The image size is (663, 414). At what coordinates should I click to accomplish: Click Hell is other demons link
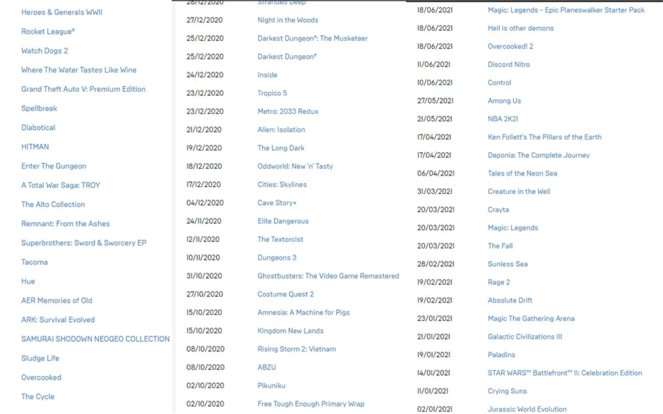[x=520, y=28]
